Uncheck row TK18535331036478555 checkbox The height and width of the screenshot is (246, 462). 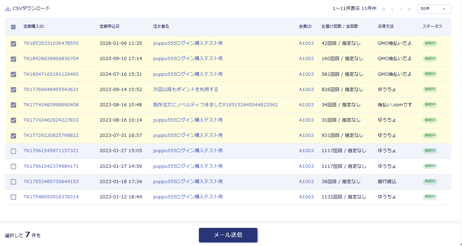pyautogui.click(x=13, y=44)
